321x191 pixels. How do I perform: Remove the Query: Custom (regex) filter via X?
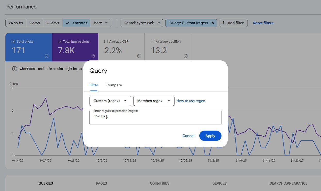[213, 23]
